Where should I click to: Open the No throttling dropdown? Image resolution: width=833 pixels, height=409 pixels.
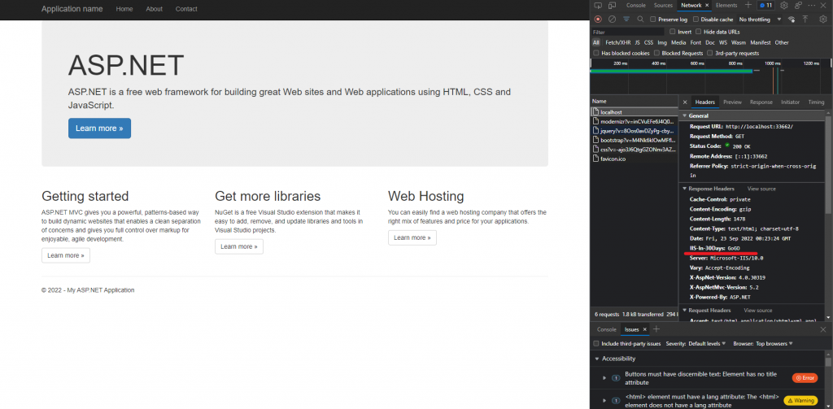coord(761,20)
